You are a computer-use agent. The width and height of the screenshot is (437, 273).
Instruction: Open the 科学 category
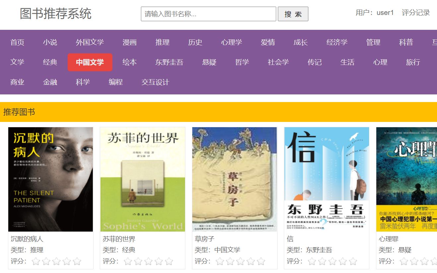point(83,82)
